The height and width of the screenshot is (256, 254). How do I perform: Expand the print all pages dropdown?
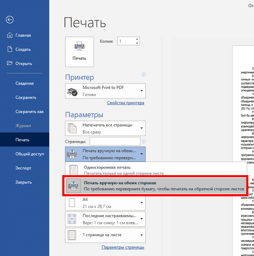(x=105, y=128)
